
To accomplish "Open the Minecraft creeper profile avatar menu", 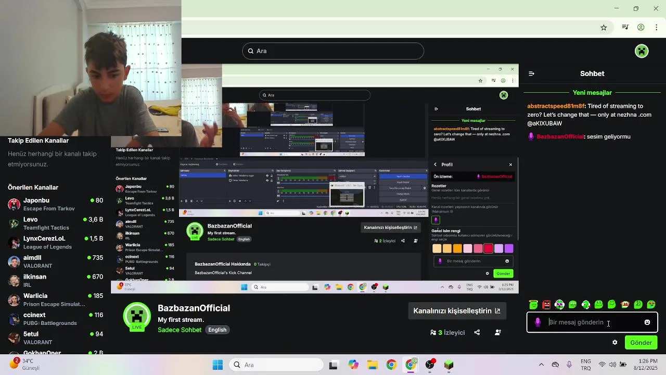I will point(642,51).
